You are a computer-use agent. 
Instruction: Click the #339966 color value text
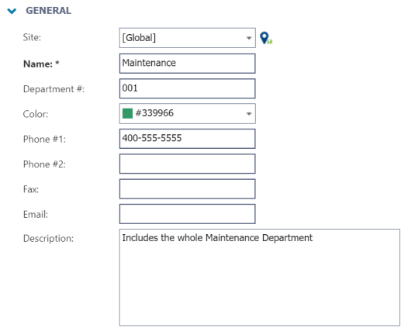coord(154,113)
